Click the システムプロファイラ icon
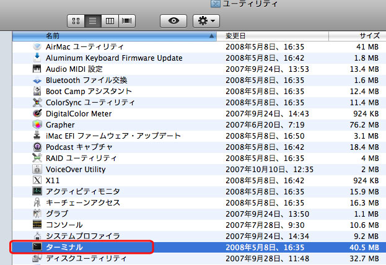Viewport: 386px width, 265px height. point(37,236)
